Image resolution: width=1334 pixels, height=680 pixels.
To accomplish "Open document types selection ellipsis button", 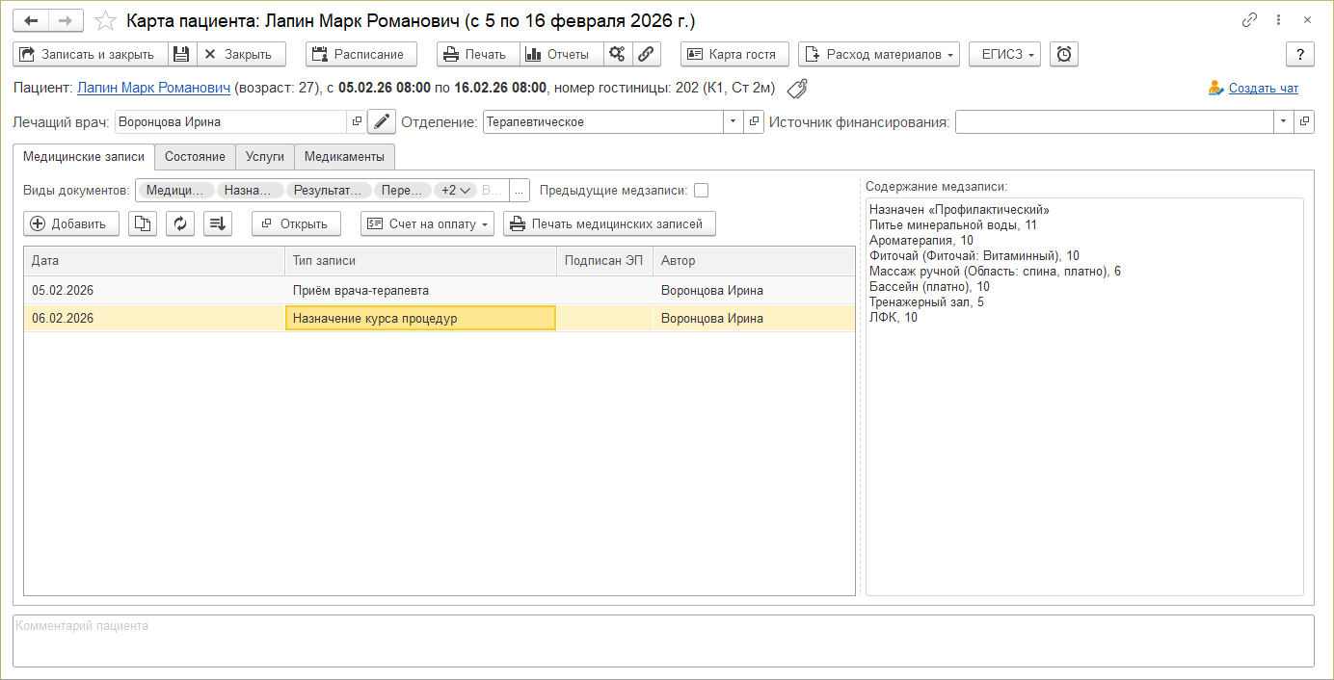I will [x=520, y=191].
